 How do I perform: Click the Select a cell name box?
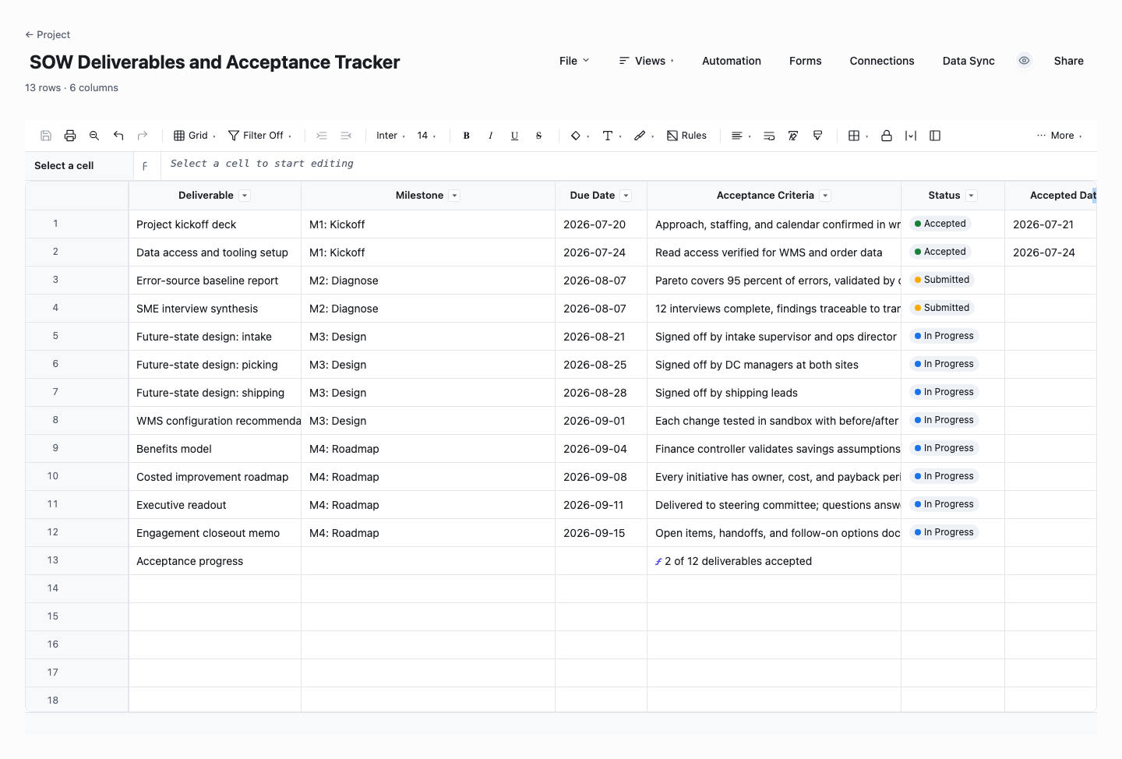[x=79, y=166]
